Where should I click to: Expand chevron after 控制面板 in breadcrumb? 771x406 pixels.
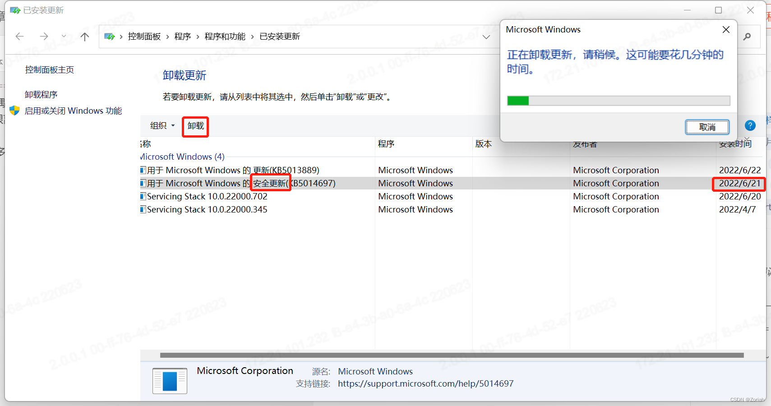point(168,37)
